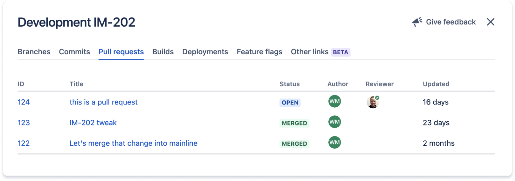Switch to the Feature flags tab
This screenshot has width=515, height=181.
[x=259, y=52]
